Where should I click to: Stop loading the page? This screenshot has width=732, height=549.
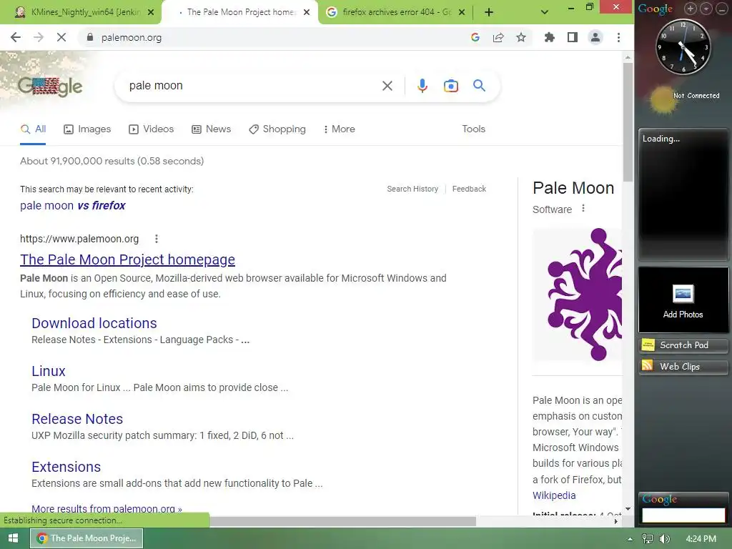coord(61,37)
